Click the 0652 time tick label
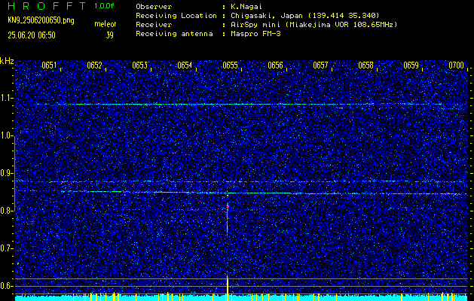 pyautogui.click(x=94, y=65)
